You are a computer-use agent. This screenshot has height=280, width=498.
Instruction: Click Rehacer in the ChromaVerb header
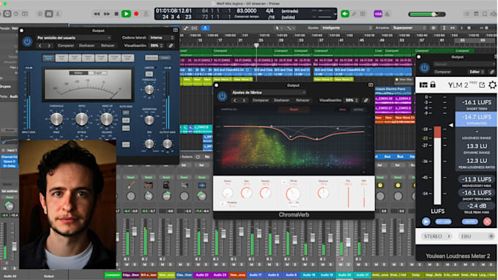point(302,100)
